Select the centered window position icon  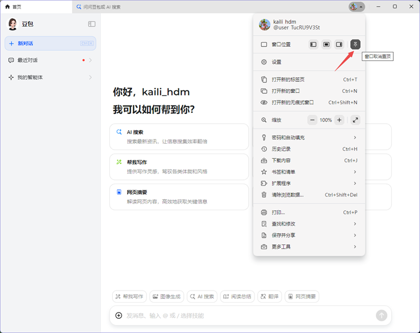[326, 45]
